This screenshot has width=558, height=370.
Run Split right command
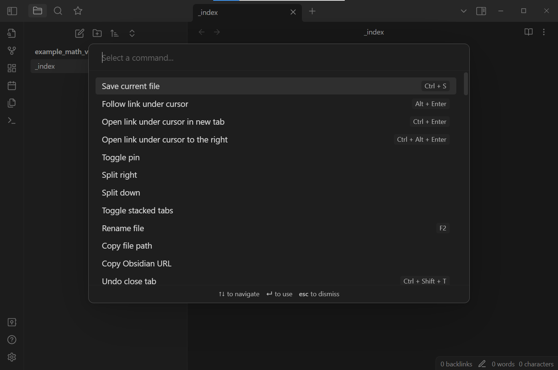(276, 175)
